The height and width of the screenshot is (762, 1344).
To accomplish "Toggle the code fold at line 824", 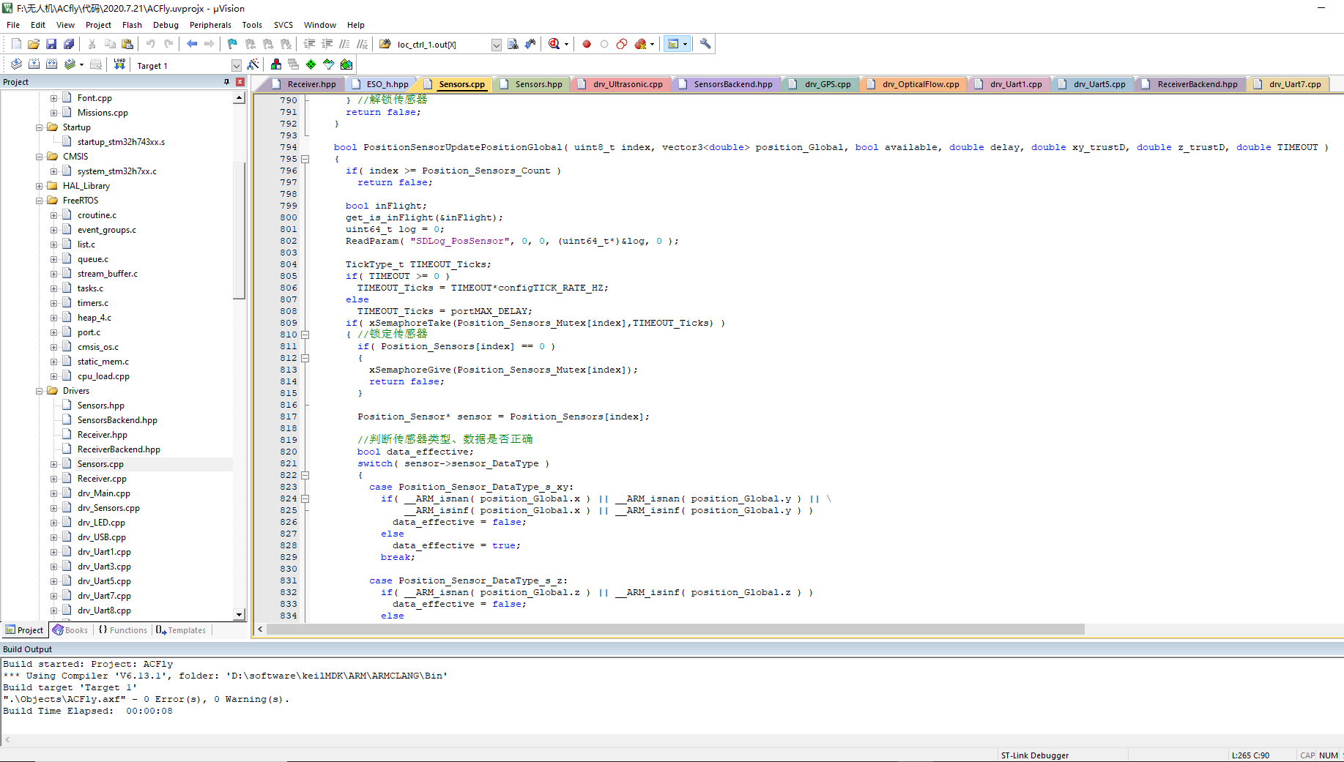I will click(305, 498).
